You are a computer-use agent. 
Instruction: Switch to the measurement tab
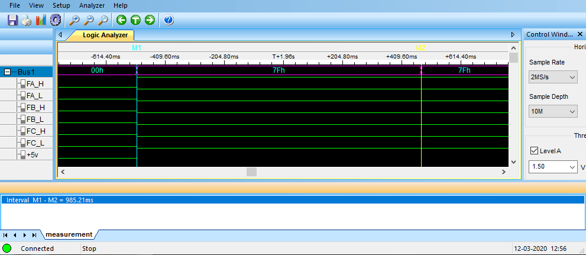pyautogui.click(x=69, y=234)
